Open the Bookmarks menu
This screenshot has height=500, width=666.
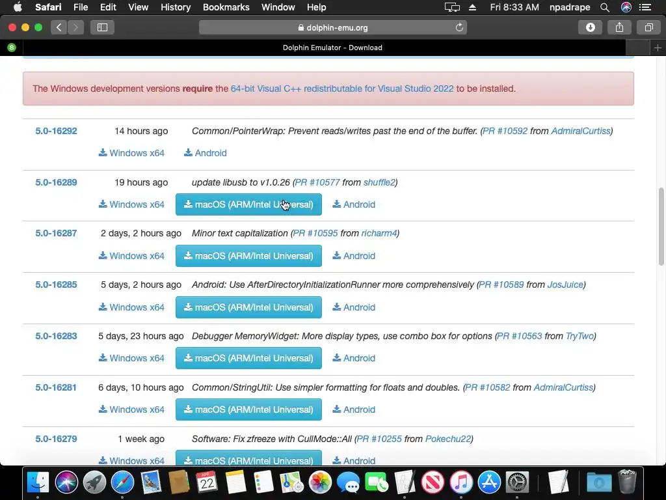(226, 7)
